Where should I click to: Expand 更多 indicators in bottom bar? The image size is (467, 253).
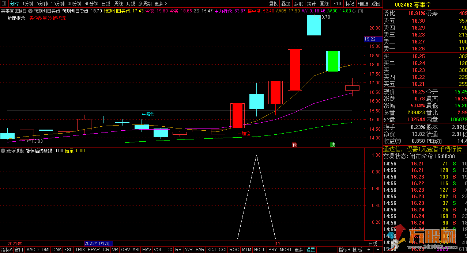coord(299,250)
